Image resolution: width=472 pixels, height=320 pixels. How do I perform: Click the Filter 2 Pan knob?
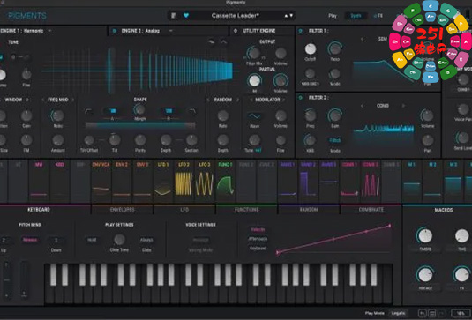click(x=428, y=140)
